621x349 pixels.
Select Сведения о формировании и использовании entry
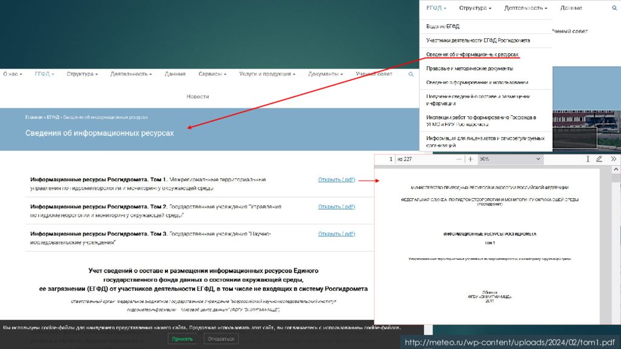coord(477,82)
